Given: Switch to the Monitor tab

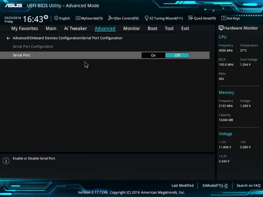Looking at the screenshot, I should coord(131,28).
